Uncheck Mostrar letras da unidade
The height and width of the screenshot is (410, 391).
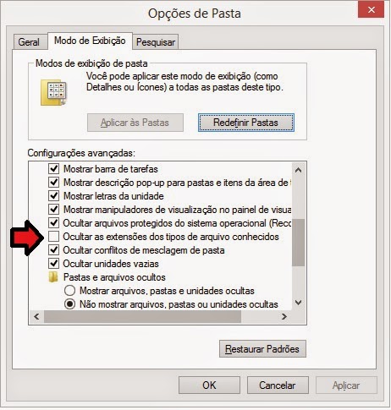click(53, 196)
